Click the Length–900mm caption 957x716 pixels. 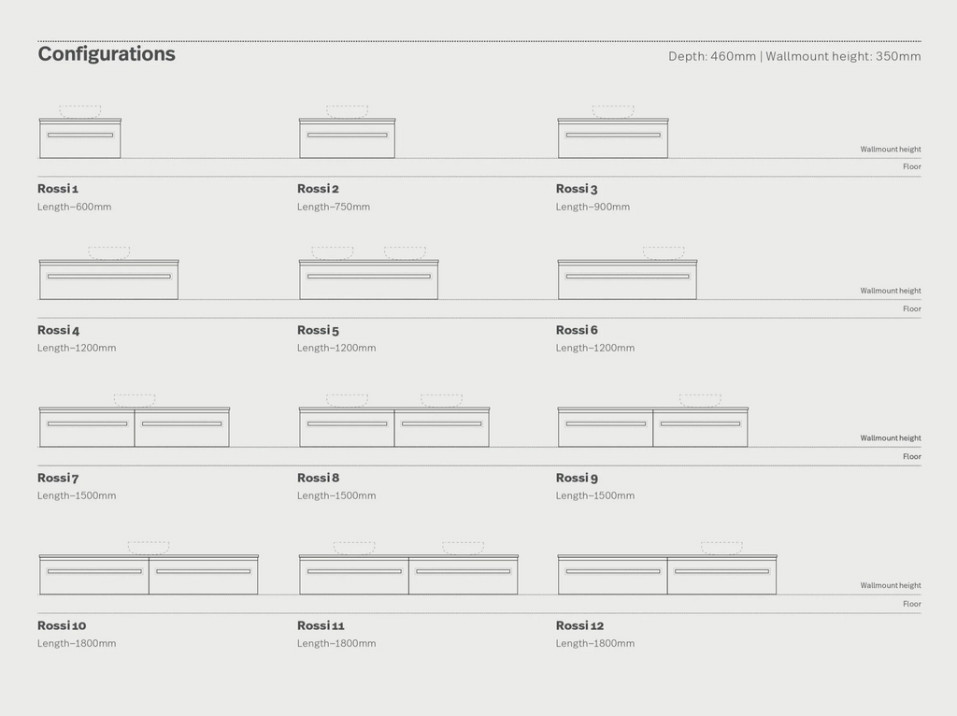[x=593, y=207]
